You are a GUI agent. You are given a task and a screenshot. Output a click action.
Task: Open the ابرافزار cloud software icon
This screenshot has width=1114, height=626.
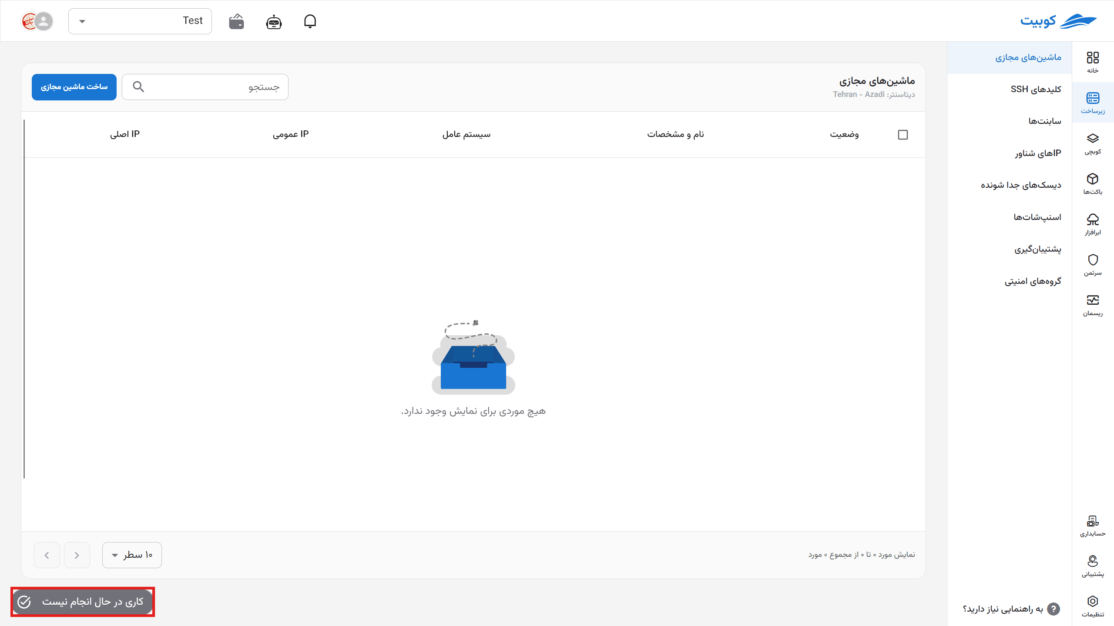(x=1093, y=224)
